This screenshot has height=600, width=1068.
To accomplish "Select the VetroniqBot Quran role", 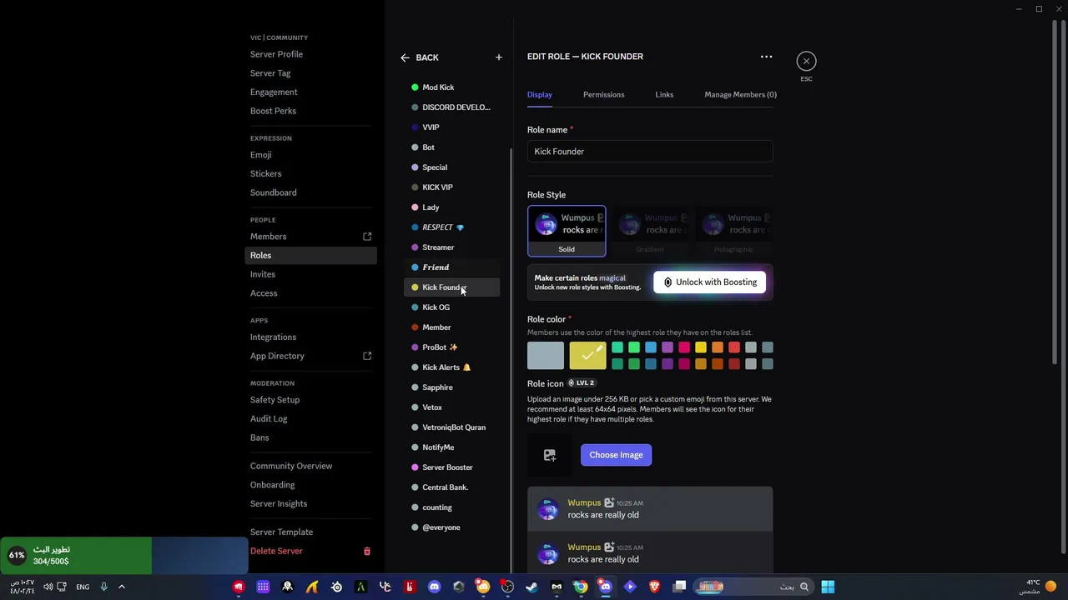I will click(x=451, y=427).
